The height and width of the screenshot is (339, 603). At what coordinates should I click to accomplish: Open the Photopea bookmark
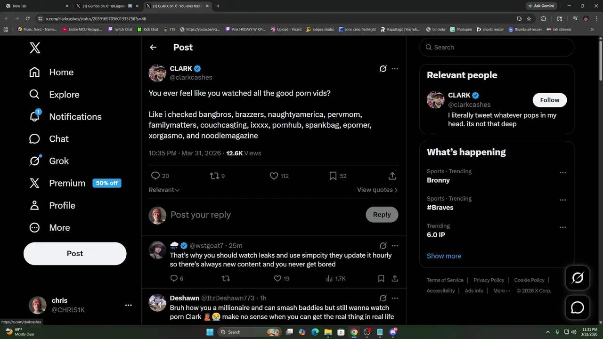[461, 29]
